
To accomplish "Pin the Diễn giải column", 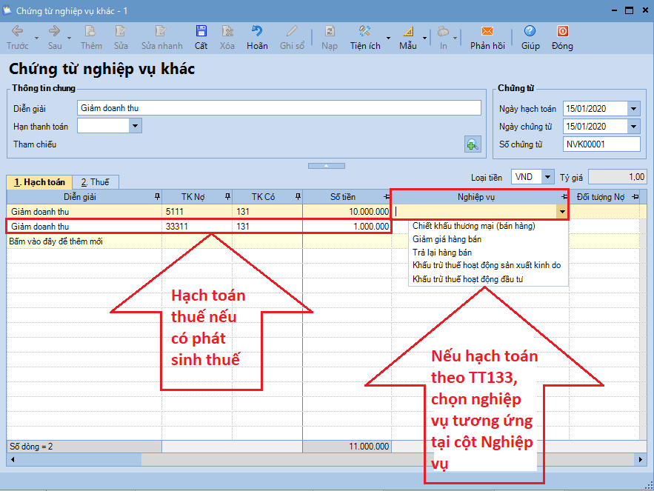I will click(x=156, y=197).
